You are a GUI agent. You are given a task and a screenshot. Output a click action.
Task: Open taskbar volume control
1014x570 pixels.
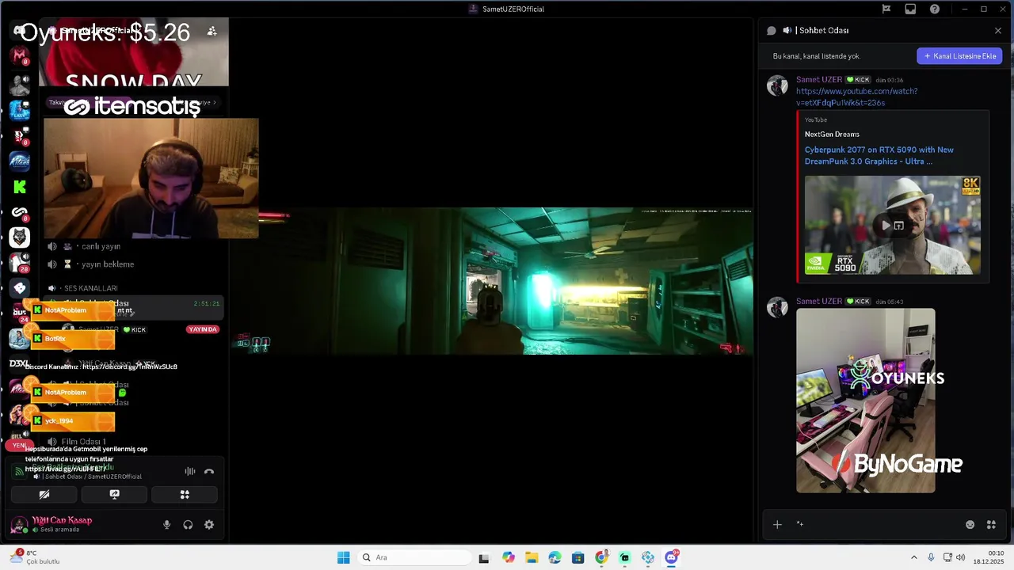[x=960, y=557]
